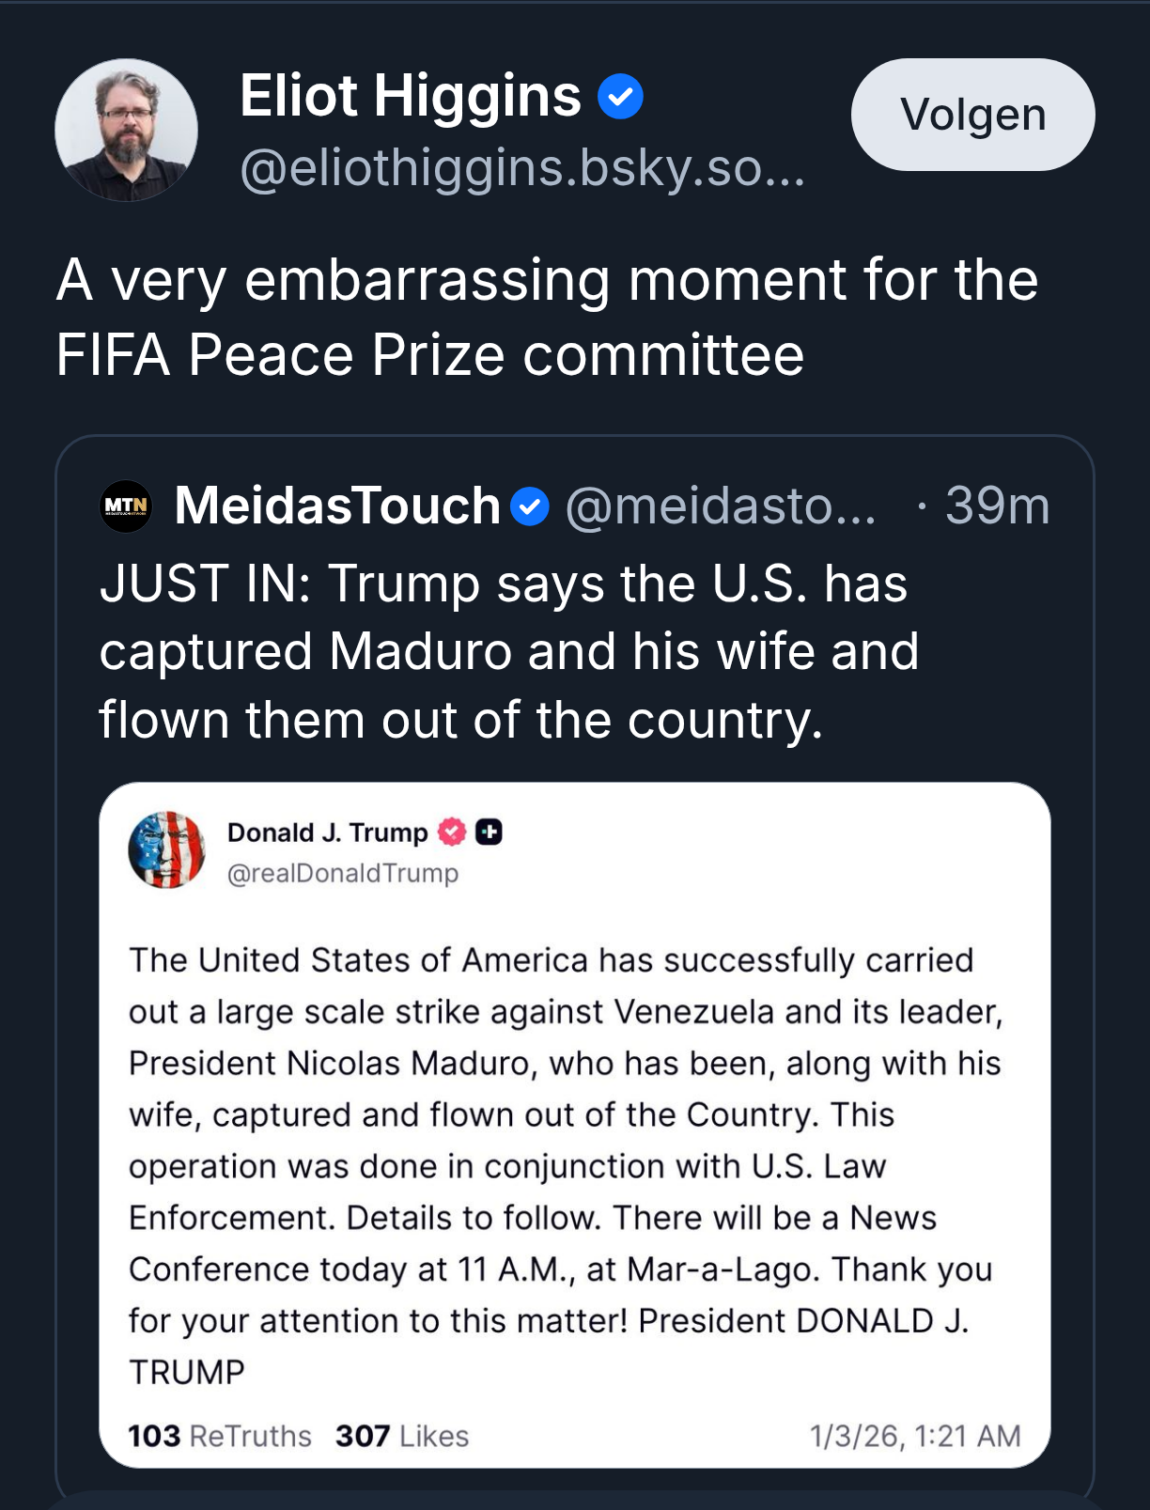The height and width of the screenshot is (1510, 1150).
Task: Click Eliot Higgins' profile photo
Action: [126, 130]
